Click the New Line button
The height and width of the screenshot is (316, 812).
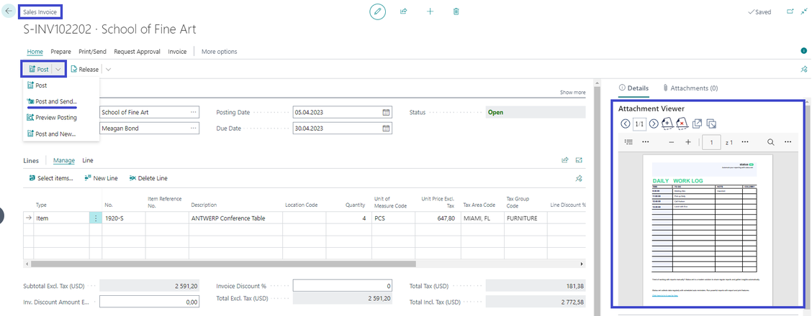pos(101,178)
